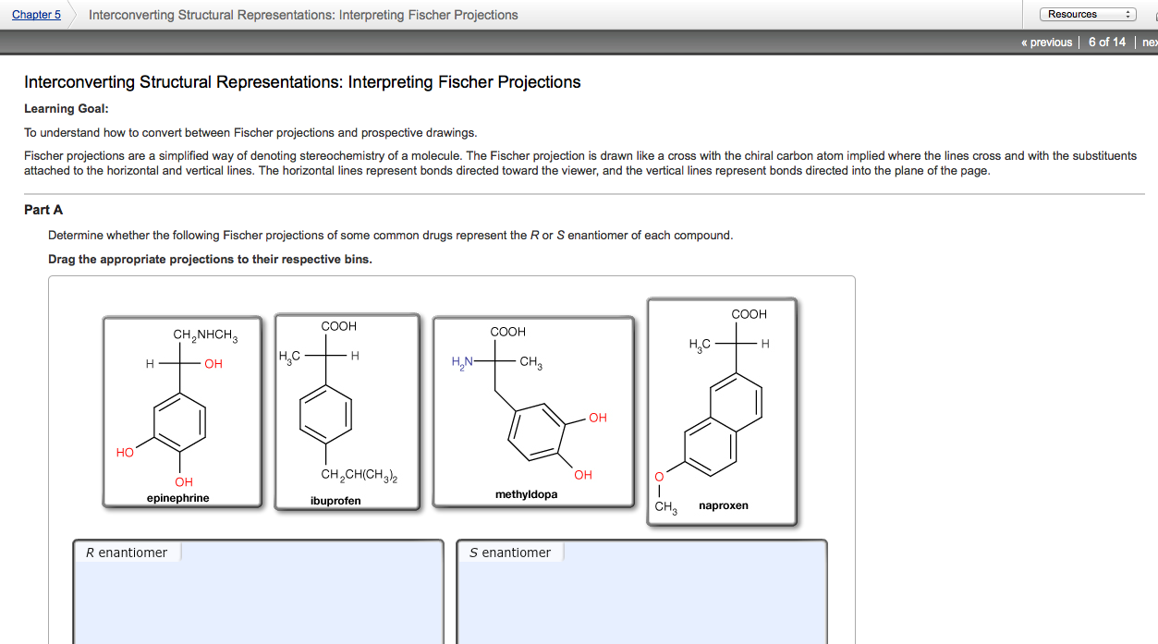Image resolution: width=1158 pixels, height=644 pixels.
Task: Open the Resources dropdown
Action: (1085, 13)
